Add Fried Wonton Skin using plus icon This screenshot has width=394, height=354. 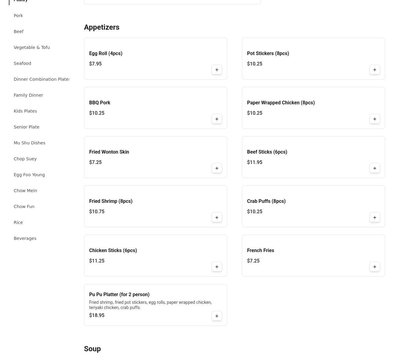tap(217, 168)
